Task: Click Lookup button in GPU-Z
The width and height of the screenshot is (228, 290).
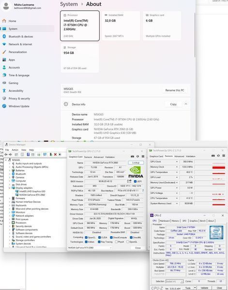Action: [x=136, y=163]
